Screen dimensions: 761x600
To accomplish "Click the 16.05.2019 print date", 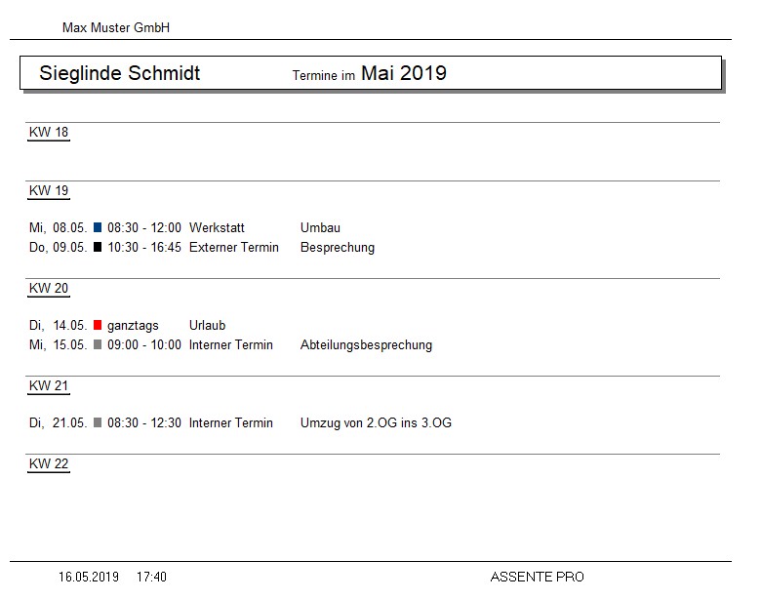I will [x=89, y=577].
